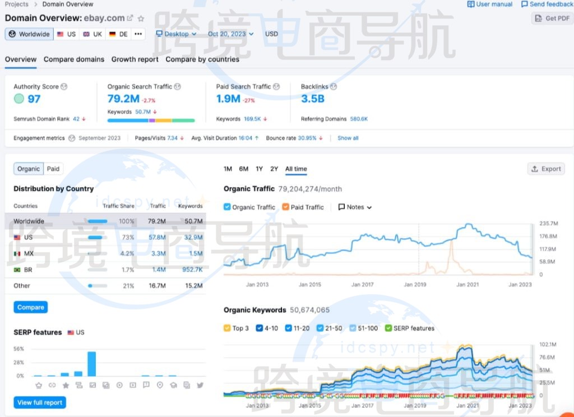Click the View full report button

point(39,402)
